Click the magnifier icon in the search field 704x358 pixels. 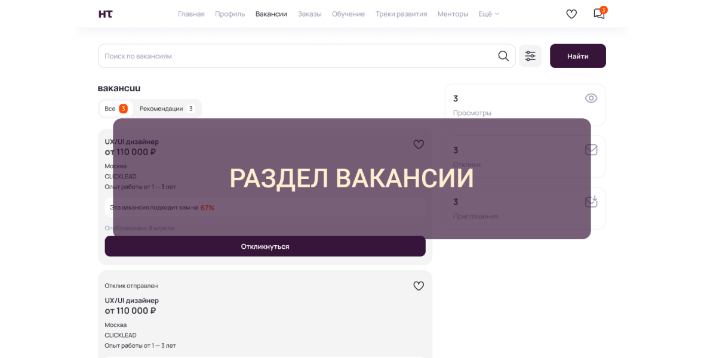(x=503, y=56)
